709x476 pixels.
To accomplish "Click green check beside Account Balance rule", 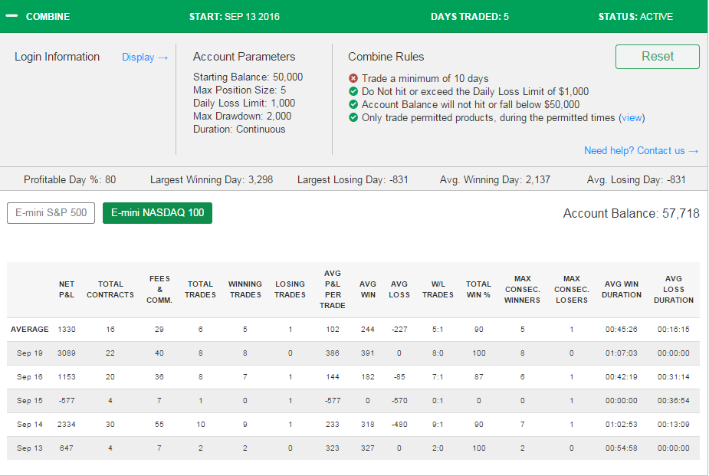I will point(353,104).
